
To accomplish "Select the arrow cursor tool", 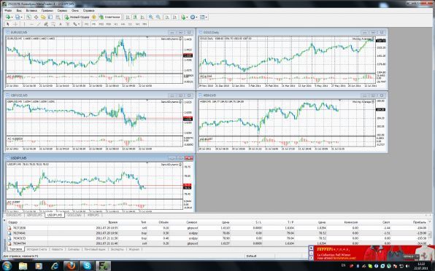I will click(x=8, y=24).
